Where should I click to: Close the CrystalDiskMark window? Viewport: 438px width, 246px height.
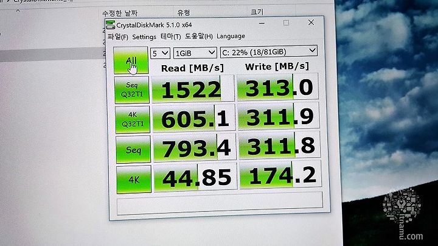pyautogui.click(x=311, y=23)
